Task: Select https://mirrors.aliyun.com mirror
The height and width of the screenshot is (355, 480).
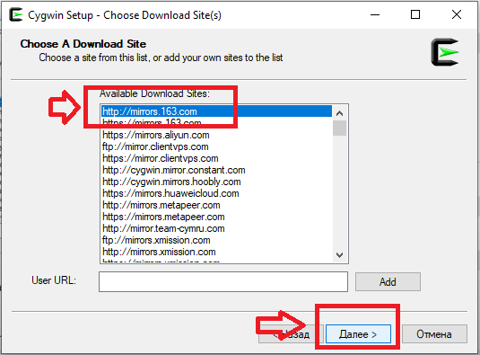Action: pyautogui.click(x=216, y=135)
